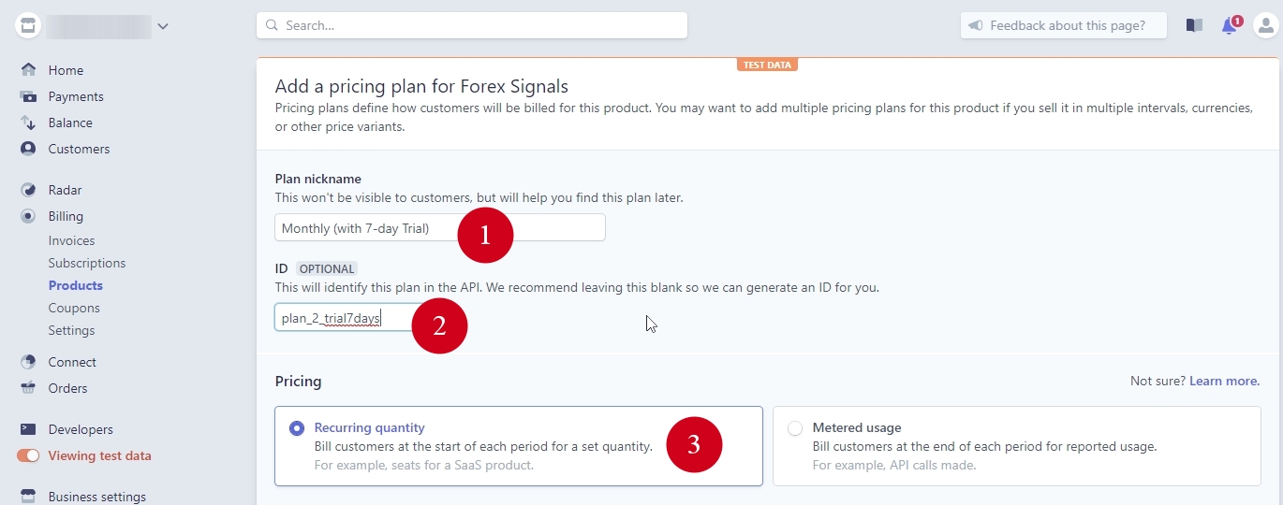Open the documentation book icon

1194,26
